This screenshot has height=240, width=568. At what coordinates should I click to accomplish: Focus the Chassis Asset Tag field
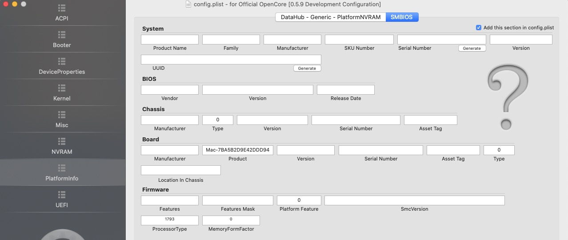(431, 120)
